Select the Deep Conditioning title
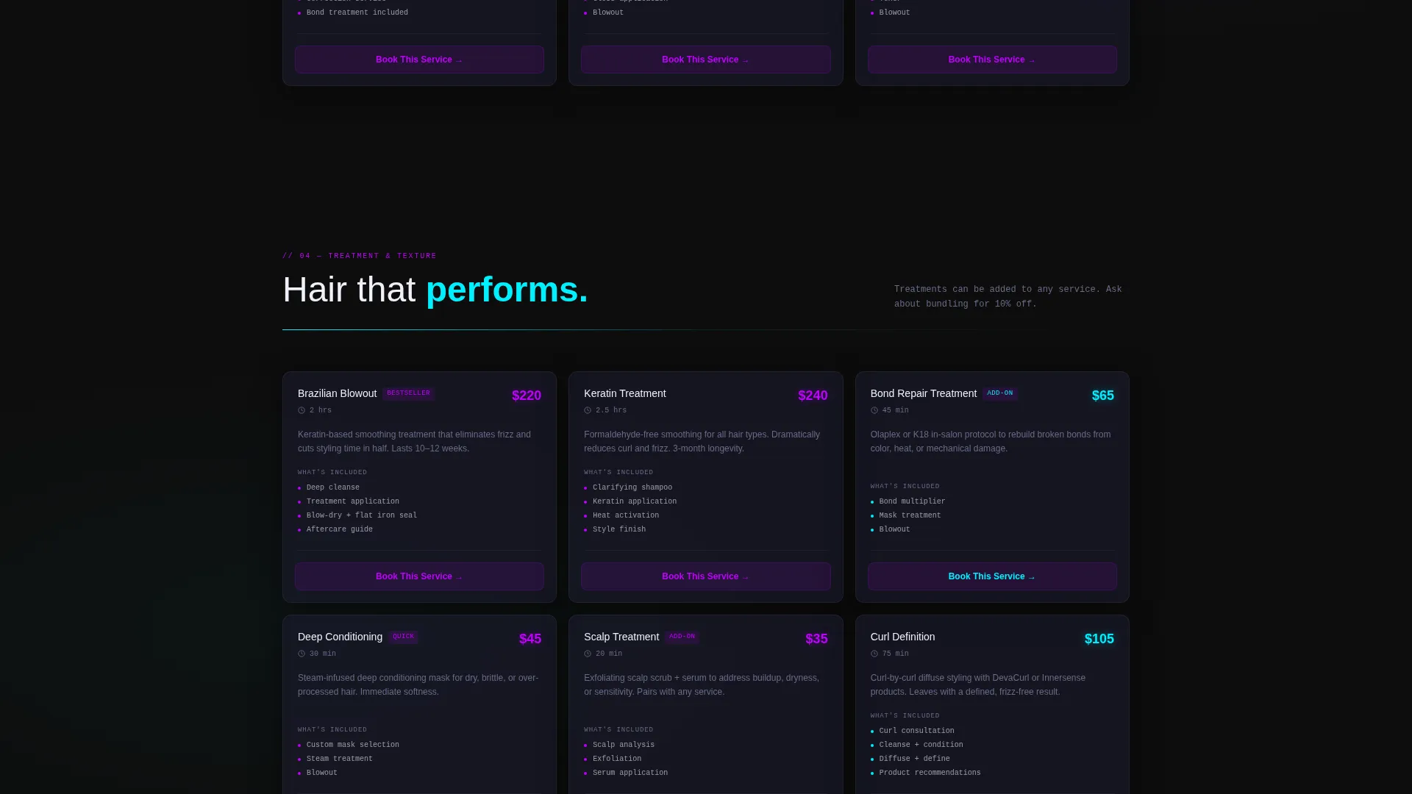 click(340, 637)
